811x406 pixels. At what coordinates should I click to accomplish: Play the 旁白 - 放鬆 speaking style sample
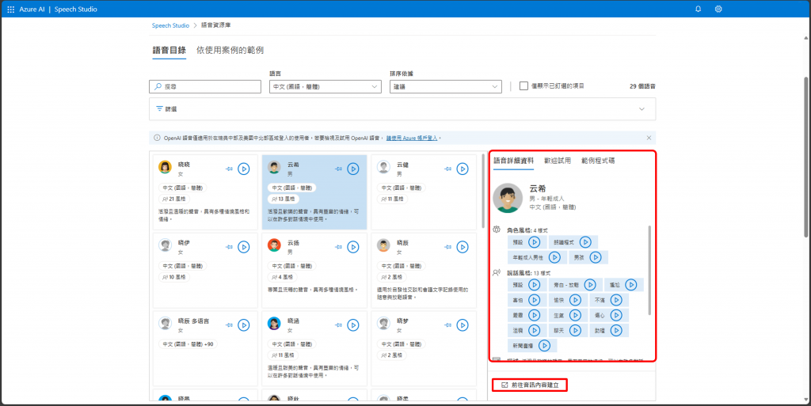pyautogui.click(x=590, y=285)
